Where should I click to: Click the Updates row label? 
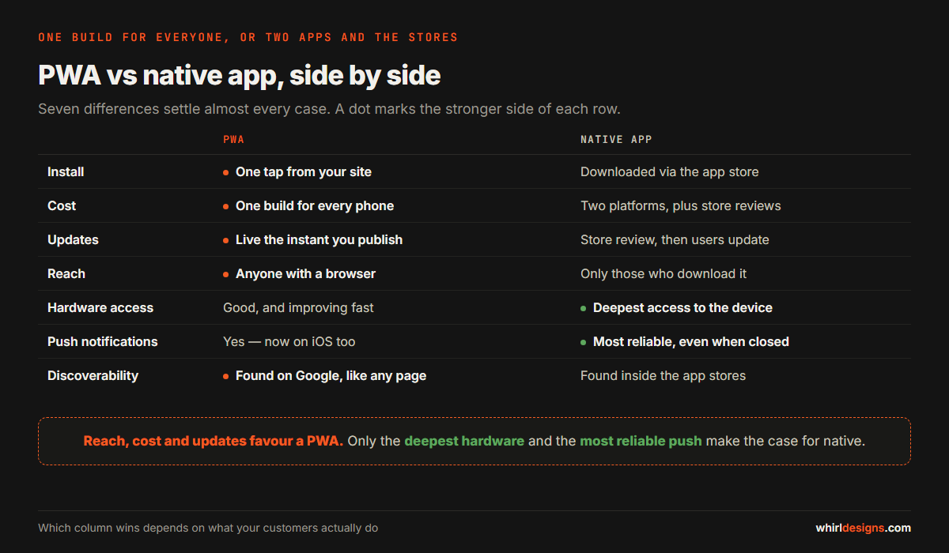tap(73, 239)
